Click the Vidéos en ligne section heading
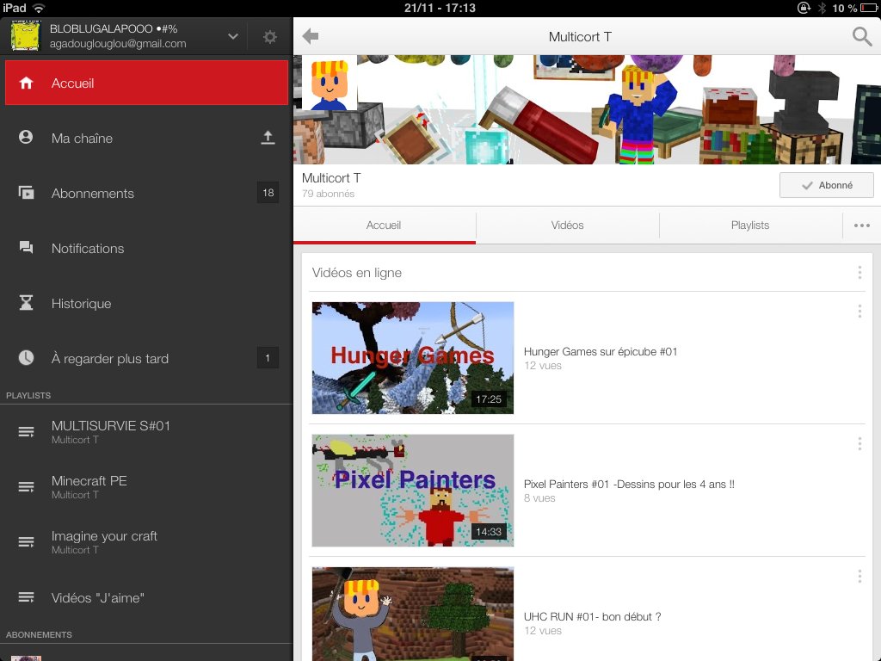The height and width of the screenshot is (661, 881). tap(357, 273)
